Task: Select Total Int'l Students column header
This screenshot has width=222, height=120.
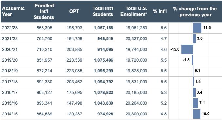Action: click(103, 11)
